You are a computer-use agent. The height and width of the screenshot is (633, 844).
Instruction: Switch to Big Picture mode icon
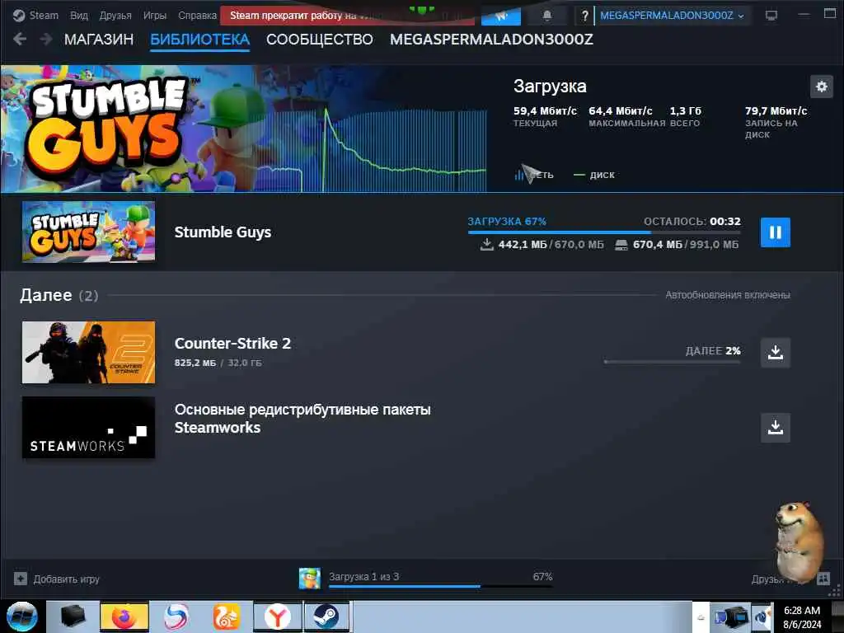click(771, 16)
